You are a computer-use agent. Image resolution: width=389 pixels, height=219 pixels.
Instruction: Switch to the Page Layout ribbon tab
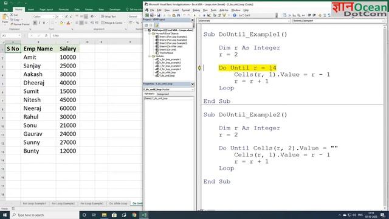[46, 10]
